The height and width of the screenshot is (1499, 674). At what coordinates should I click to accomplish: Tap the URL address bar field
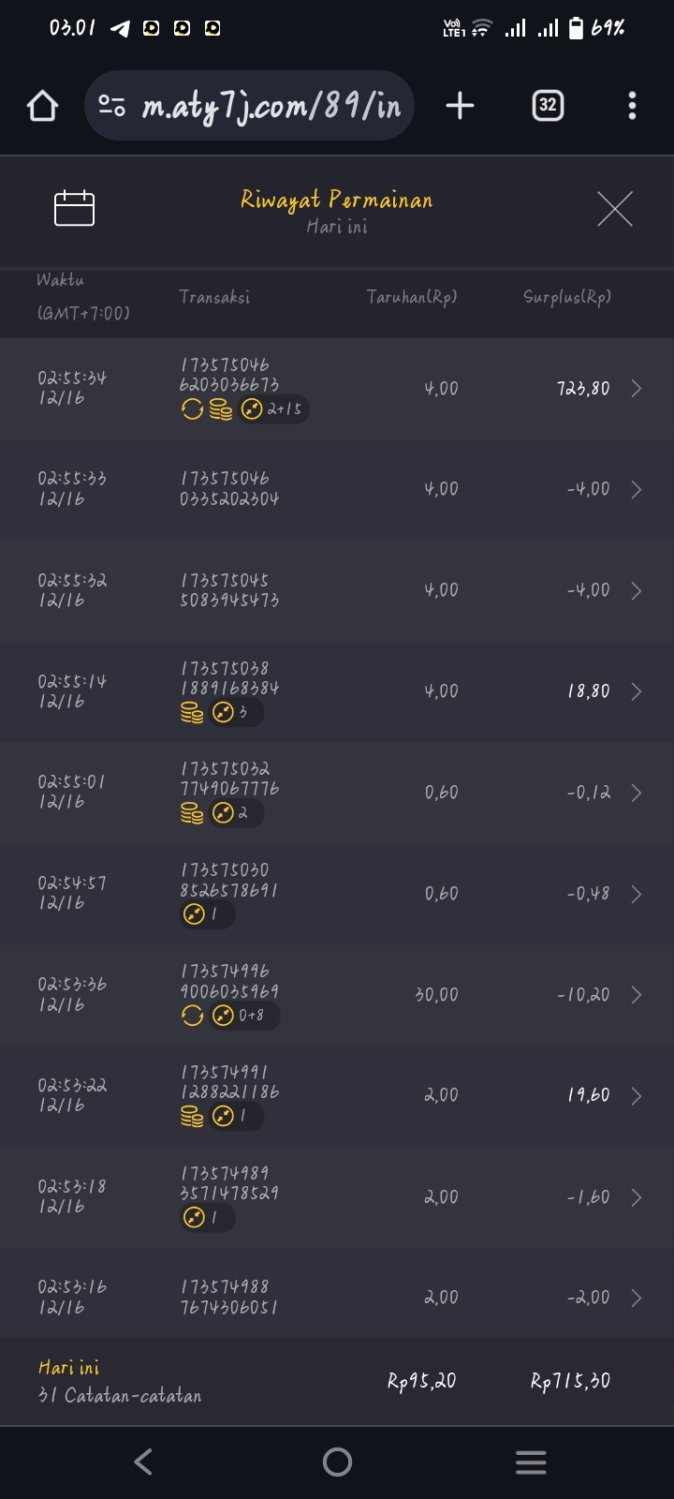pyautogui.click(x=271, y=106)
